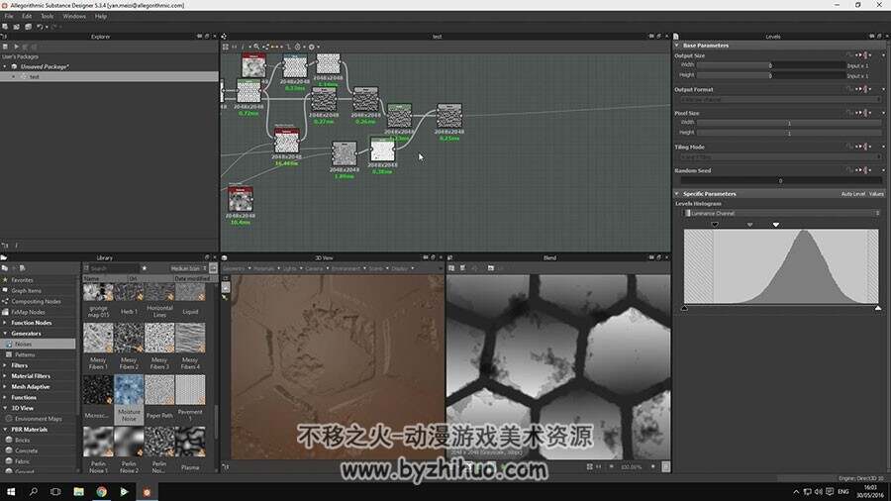891x501 pixels.
Task: Open the Help menu
Action: [101, 17]
